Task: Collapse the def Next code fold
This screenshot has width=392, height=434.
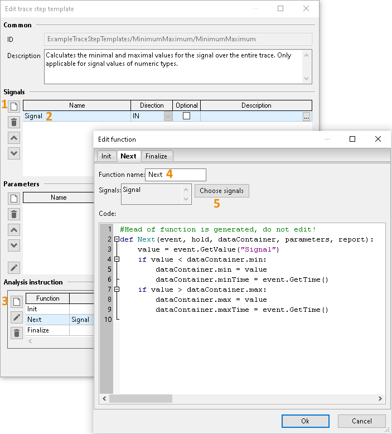Action: (117, 239)
